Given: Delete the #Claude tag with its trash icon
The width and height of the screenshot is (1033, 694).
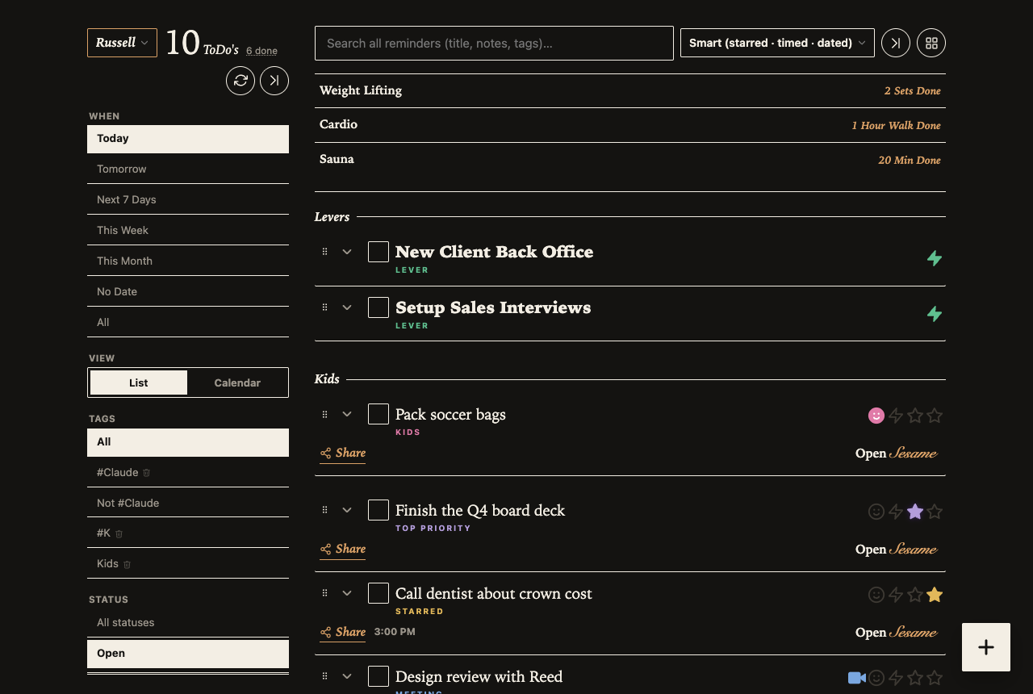Looking at the screenshot, I should click(x=147, y=473).
